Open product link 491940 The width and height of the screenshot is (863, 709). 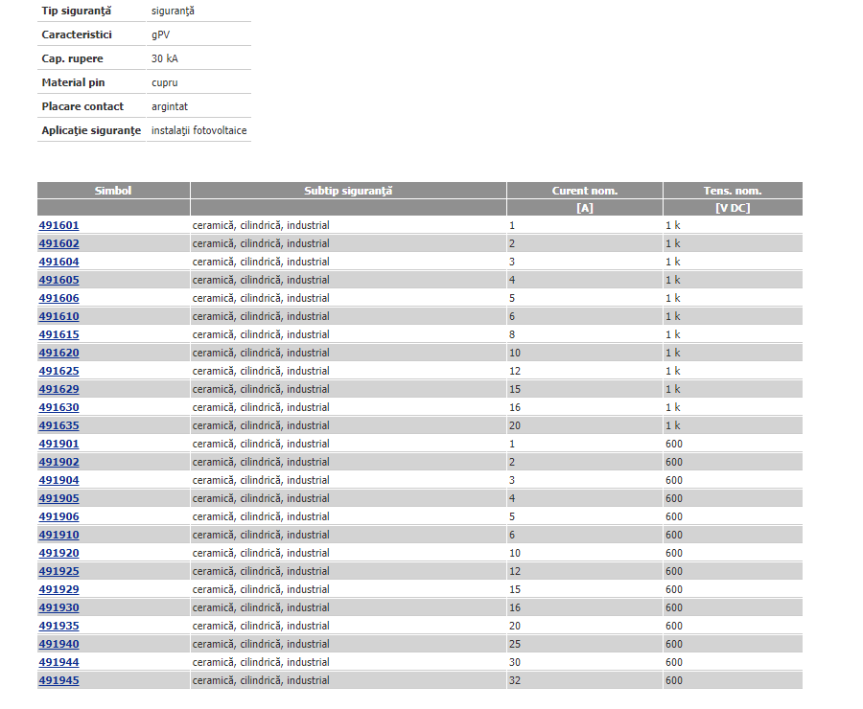pyautogui.click(x=58, y=644)
